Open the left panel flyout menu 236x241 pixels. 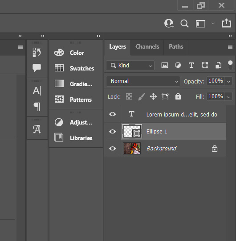tap(20, 47)
